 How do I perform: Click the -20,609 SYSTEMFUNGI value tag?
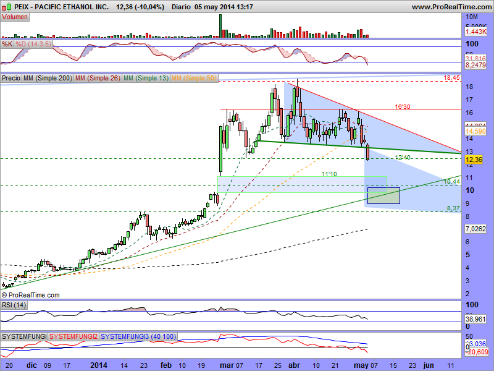[x=477, y=352]
